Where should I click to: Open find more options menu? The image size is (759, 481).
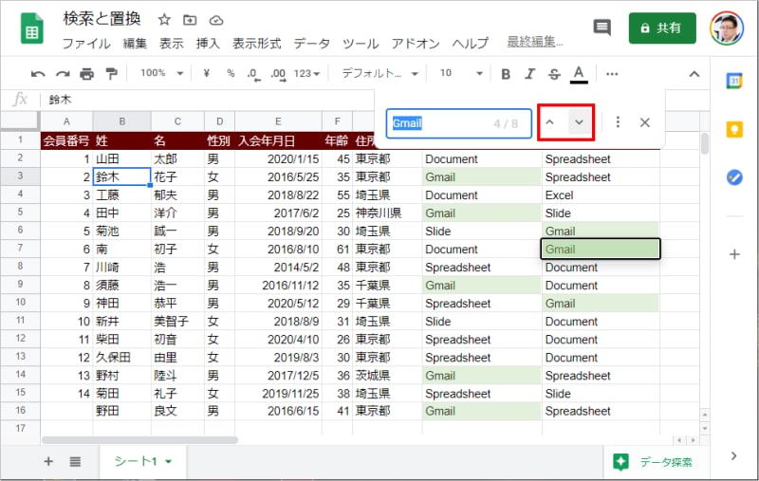click(618, 122)
